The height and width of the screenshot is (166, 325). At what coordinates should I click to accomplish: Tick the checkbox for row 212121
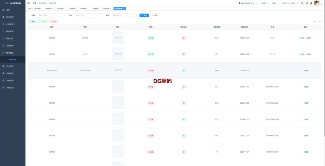pos(31,54)
